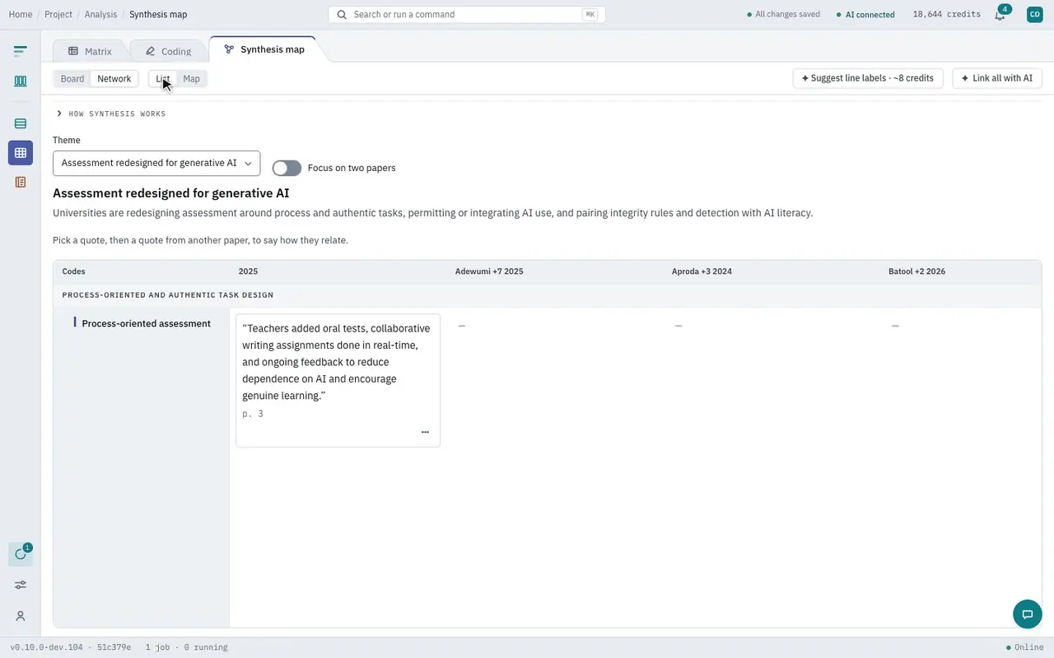Select the Board view option
The height and width of the screenshot is (658, 1054).
pos(72,79)
